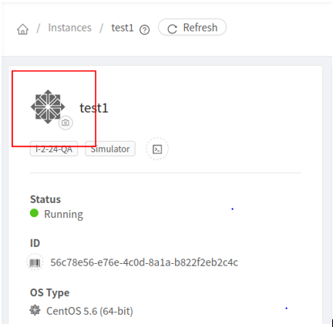Open the help question mark icon

click(144, 30)
